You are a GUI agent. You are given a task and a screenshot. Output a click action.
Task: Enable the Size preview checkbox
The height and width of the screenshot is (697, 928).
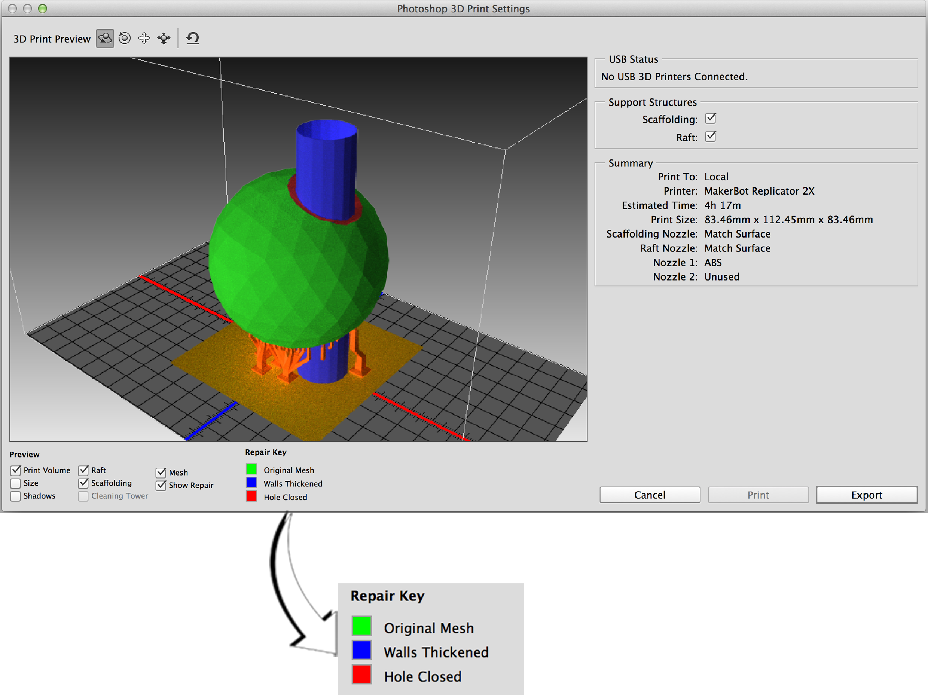pos(16,483)
